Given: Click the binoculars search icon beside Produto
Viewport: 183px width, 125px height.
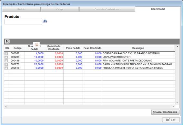Looking at the screenshot, I should pyautogui.click(x=45, y=21).
